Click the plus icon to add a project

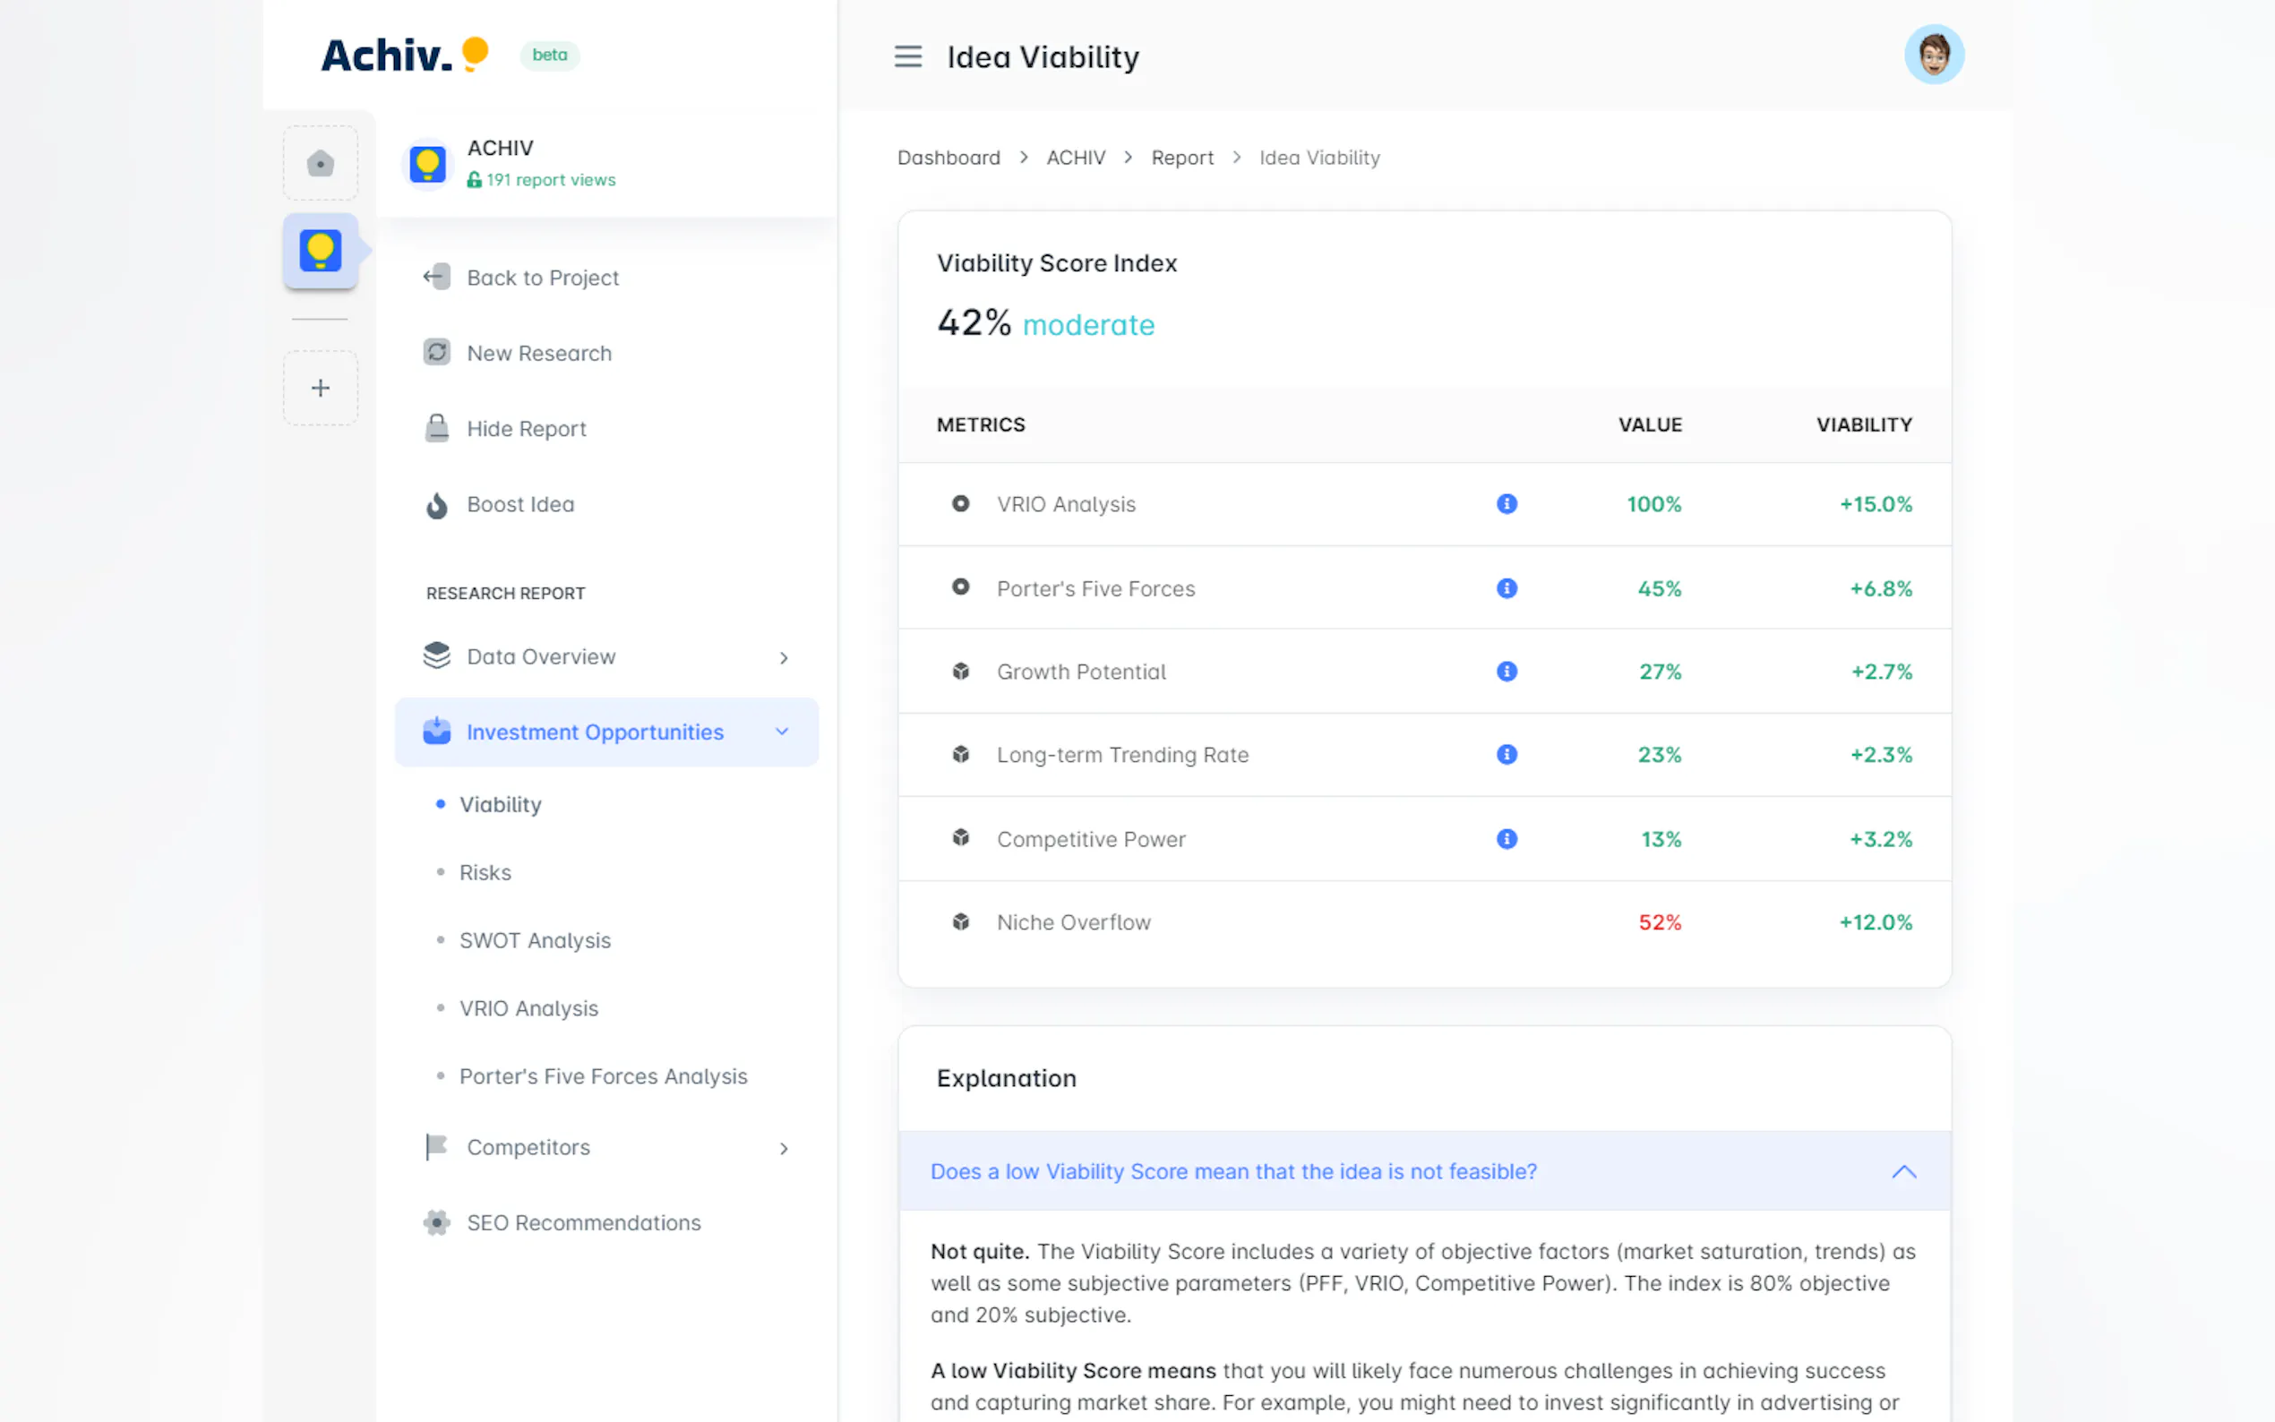point(320,388)
